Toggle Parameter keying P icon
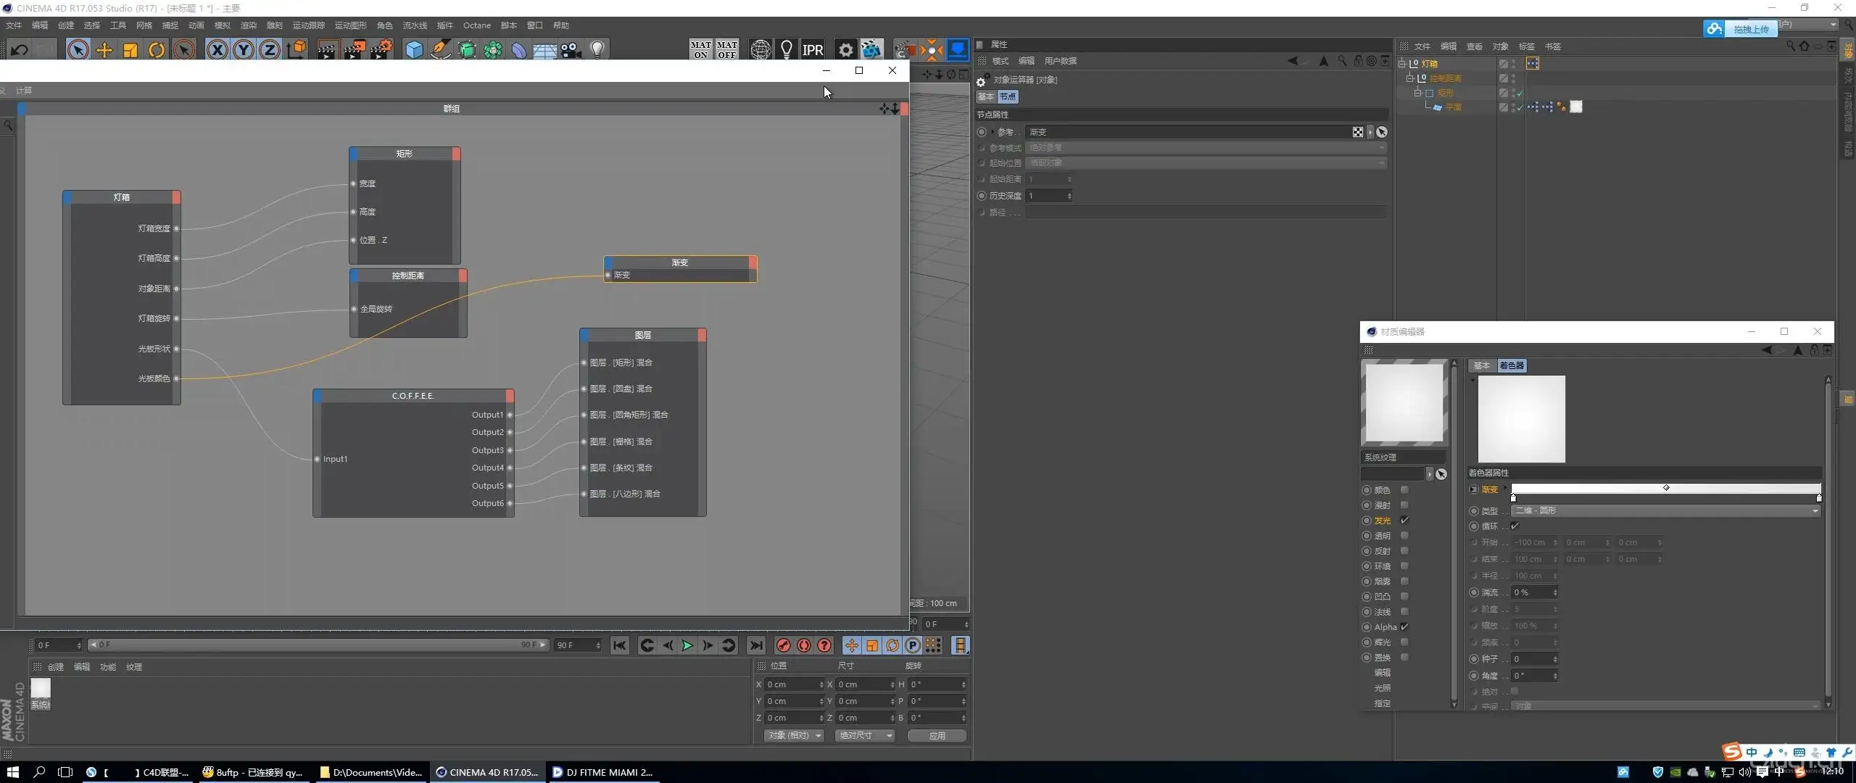Viewport: 1856px width, 783px height. click(x=913, y=645)
